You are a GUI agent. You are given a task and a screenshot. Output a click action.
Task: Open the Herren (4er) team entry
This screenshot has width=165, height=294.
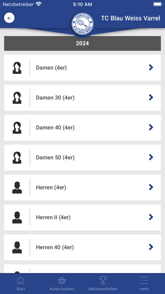82,188
